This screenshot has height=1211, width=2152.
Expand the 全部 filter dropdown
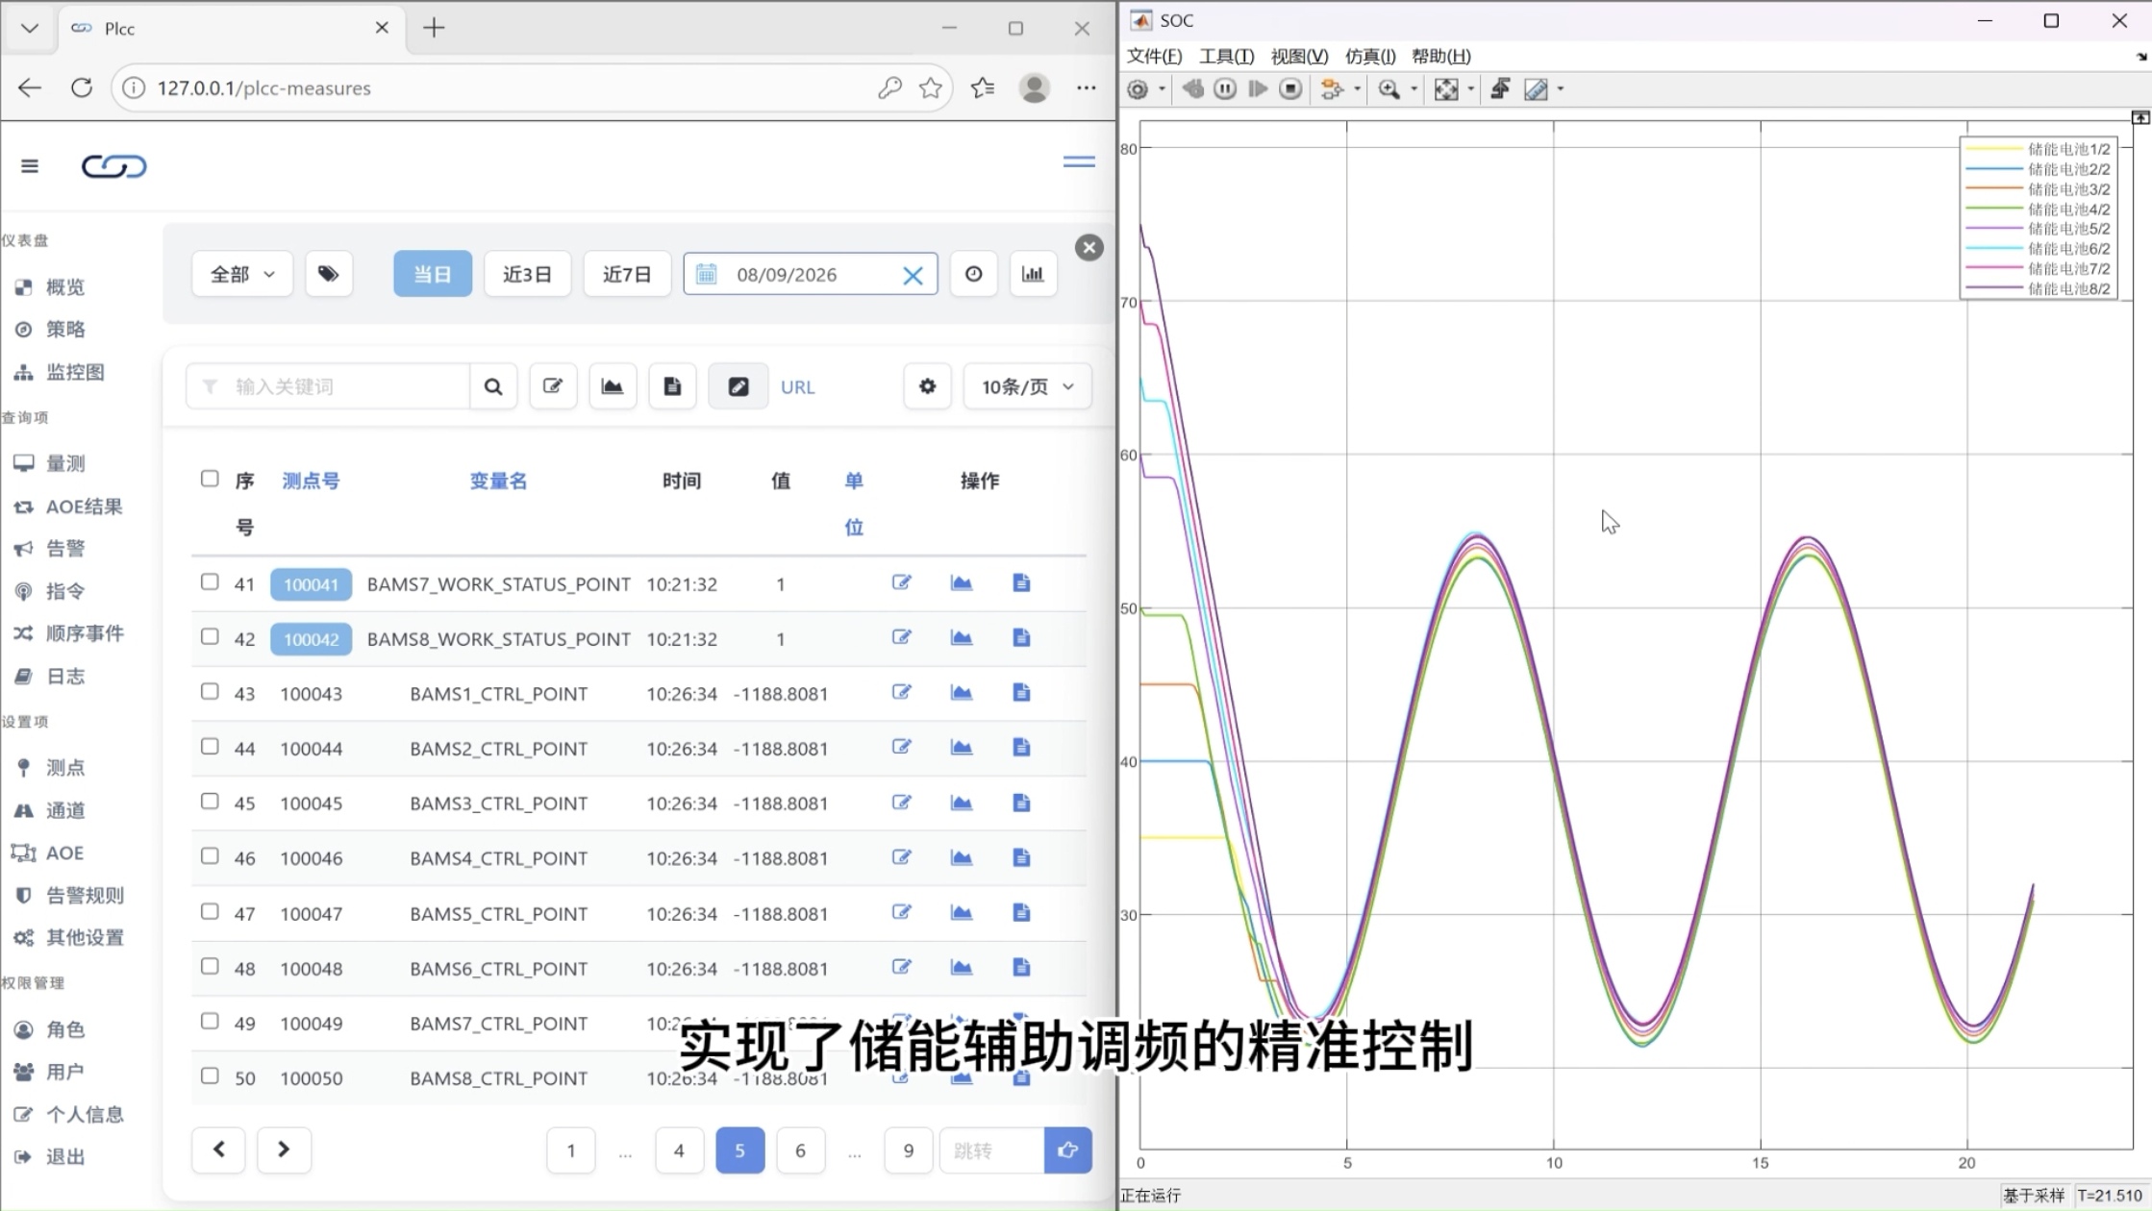pos(242,274)
